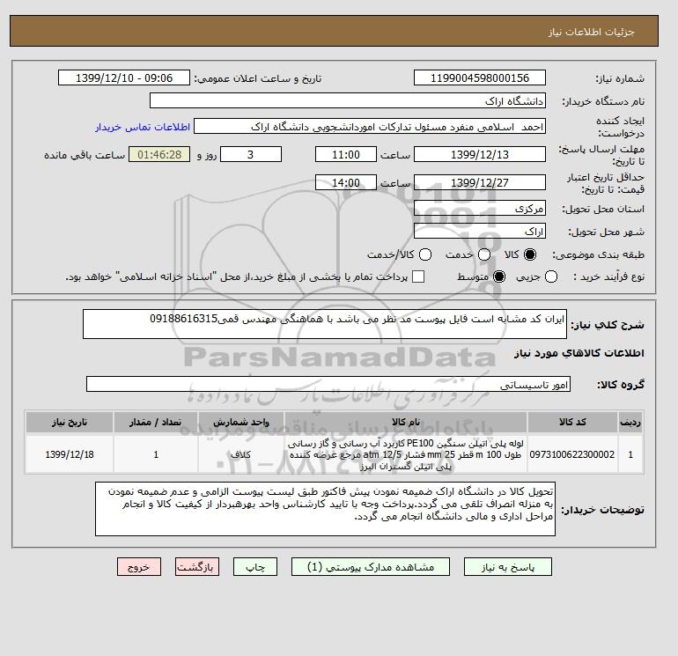
Task: Click the بازگشت back button
Action: click(197, 566)
